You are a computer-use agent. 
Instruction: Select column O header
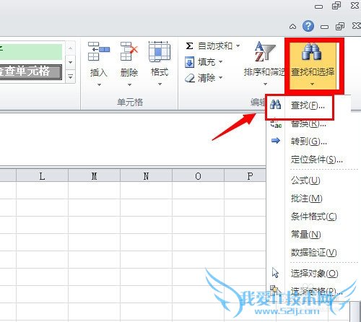click(x=198, y=175)
